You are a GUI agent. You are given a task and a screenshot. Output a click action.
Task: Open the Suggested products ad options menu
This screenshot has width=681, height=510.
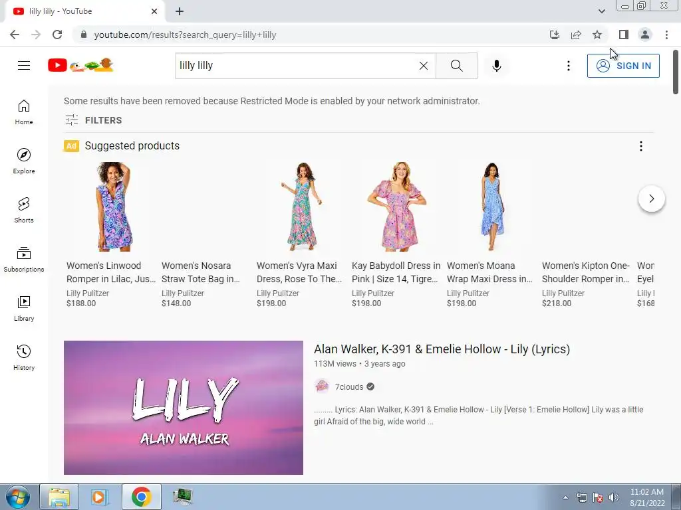point(640,146)
